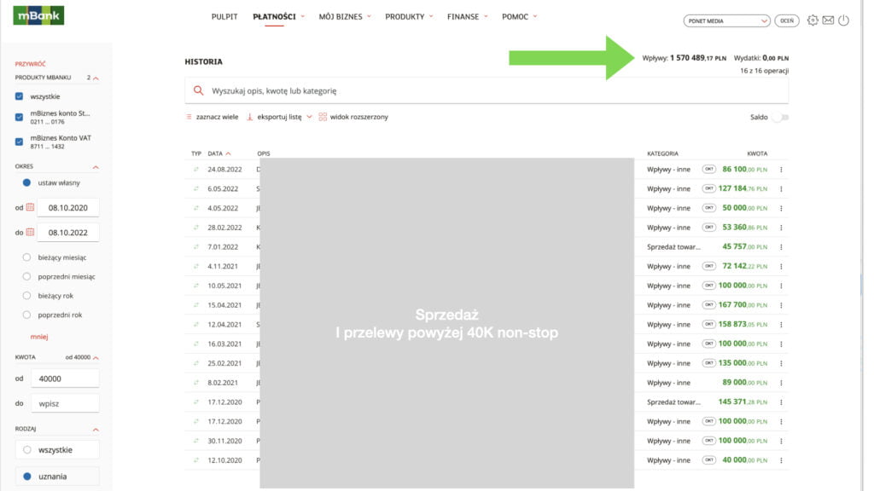Open three-dot menu for 86 100 PLN row
Image resolution: width=874 pixels, height=491 pixels.
point(781,170)
